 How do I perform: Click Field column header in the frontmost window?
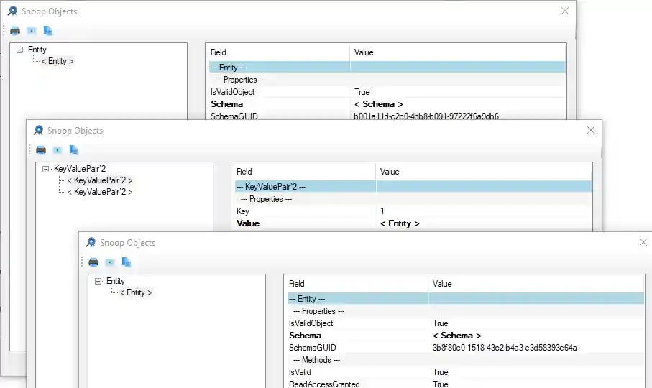coord(297,284)
